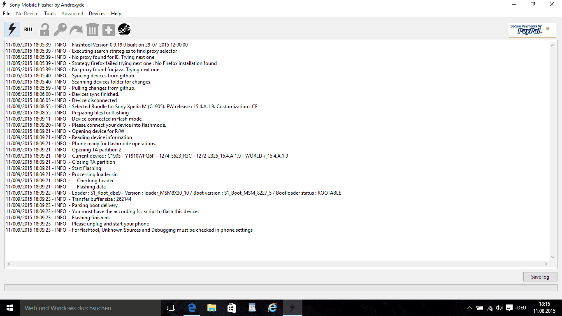Screen dimensions: 562x316
Task: Click the taskbar icon left of Internet Explorer
Action: coord(252,308)
